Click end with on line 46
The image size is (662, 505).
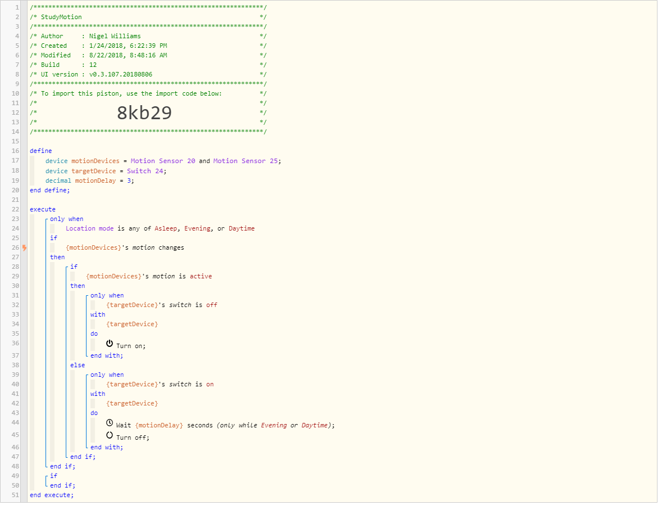click(107, 448)
